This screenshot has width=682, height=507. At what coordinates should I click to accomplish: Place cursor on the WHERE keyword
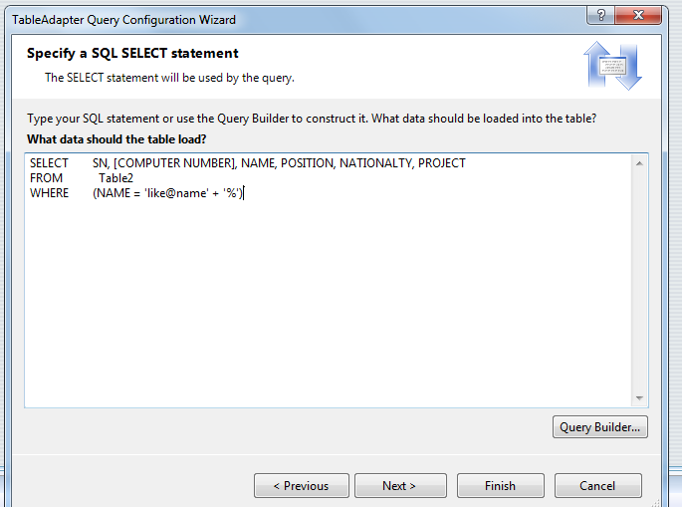pyautogui.click(x=49, y=193)
